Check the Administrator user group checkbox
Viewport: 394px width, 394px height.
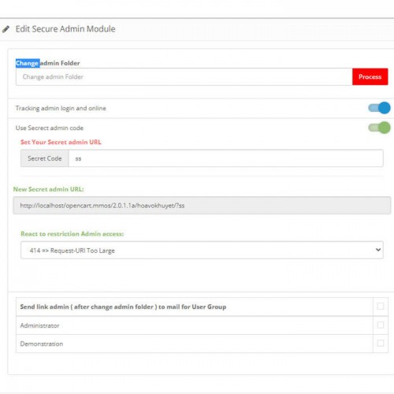coord(381,325)
